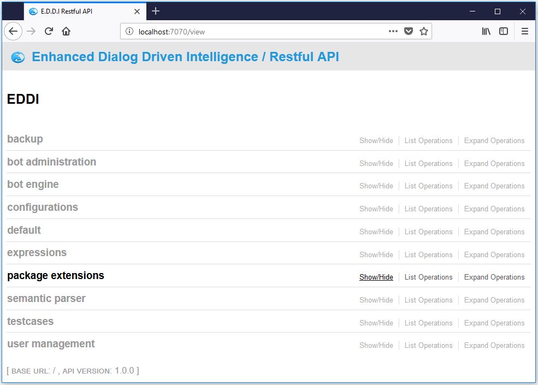The height and width of the screenshot is (385, 538).
Task: Open the Library bookshelf icon
Action: (486, 32)
